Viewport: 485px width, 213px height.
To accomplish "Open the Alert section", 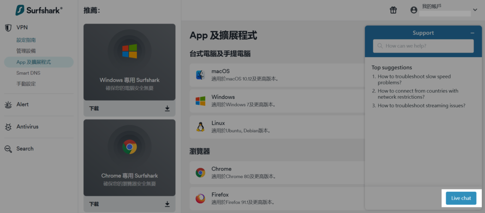I will pos(22,104).
